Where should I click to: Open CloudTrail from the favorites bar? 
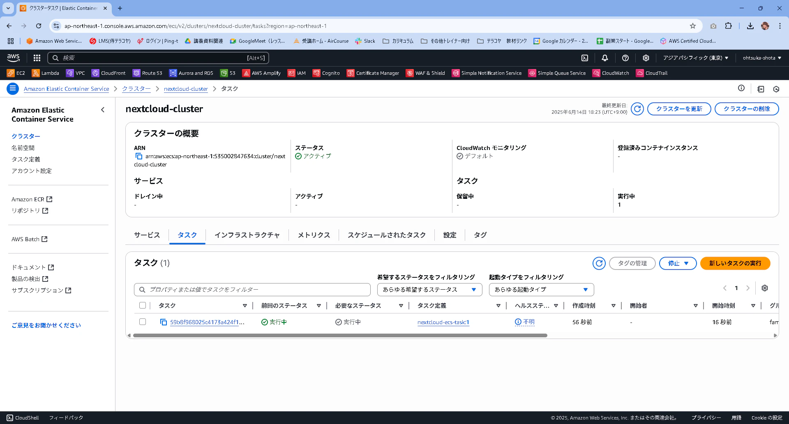652,73
